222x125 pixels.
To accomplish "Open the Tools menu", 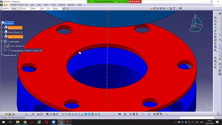I will (53, 5).
